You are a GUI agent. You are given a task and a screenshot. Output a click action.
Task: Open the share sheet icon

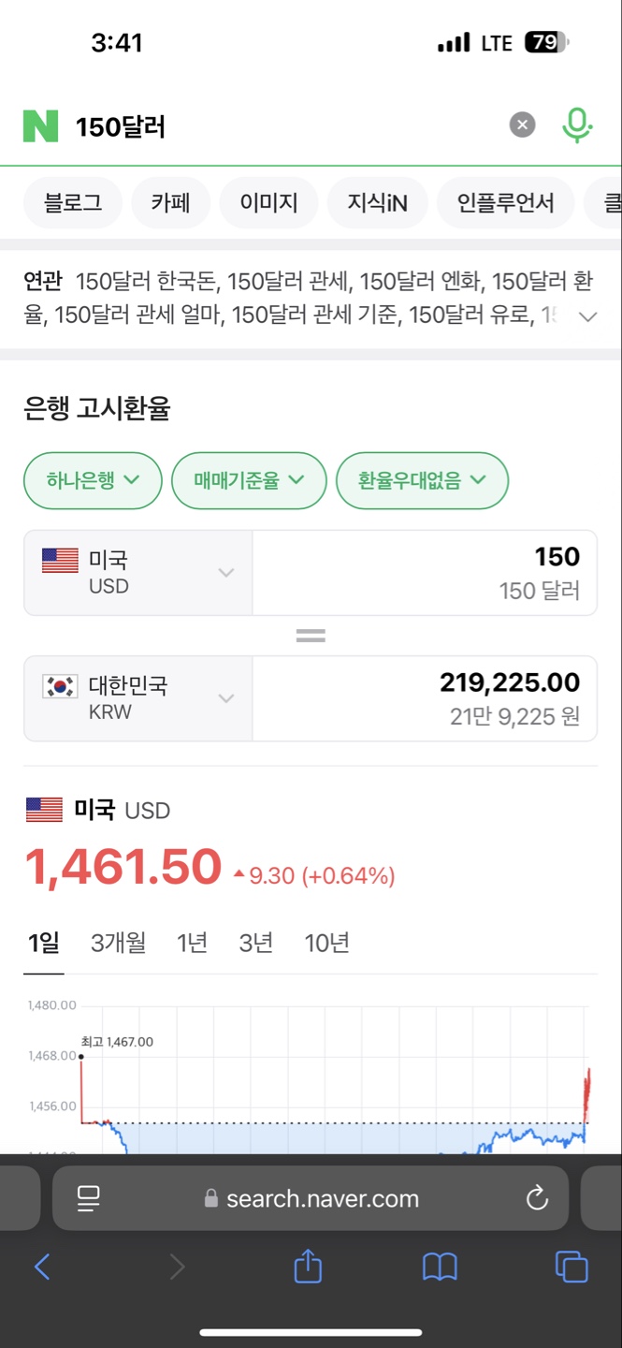306,1267
